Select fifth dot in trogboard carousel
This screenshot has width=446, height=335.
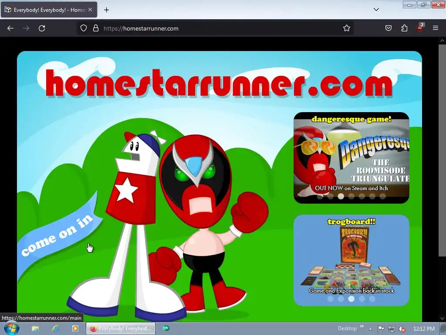pyautogui.click(x=372, y=298)
